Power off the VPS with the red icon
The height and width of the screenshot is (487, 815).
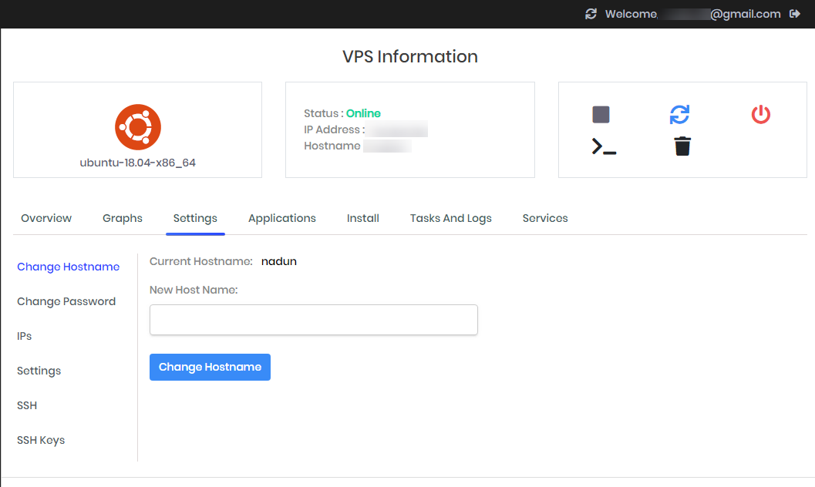pos(760,114)
